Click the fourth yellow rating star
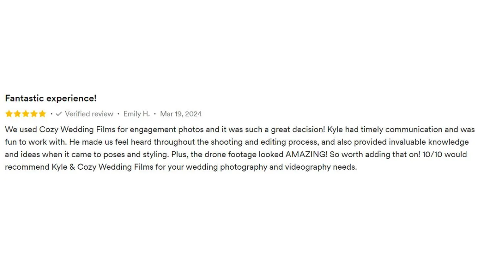Image resolution: width=484 pixels, height=272 pixels. (x=34, y=114)
